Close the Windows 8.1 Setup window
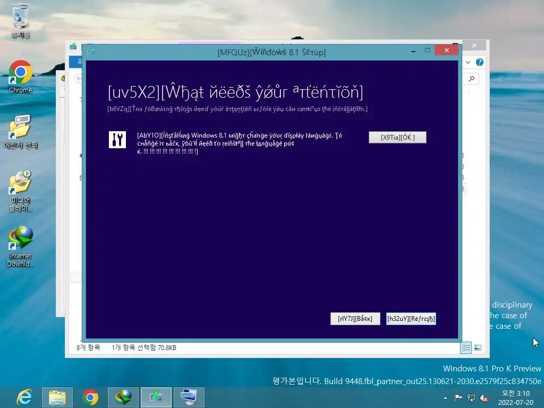Viewport: 544px width, 408px height. (x=446, y=50)
